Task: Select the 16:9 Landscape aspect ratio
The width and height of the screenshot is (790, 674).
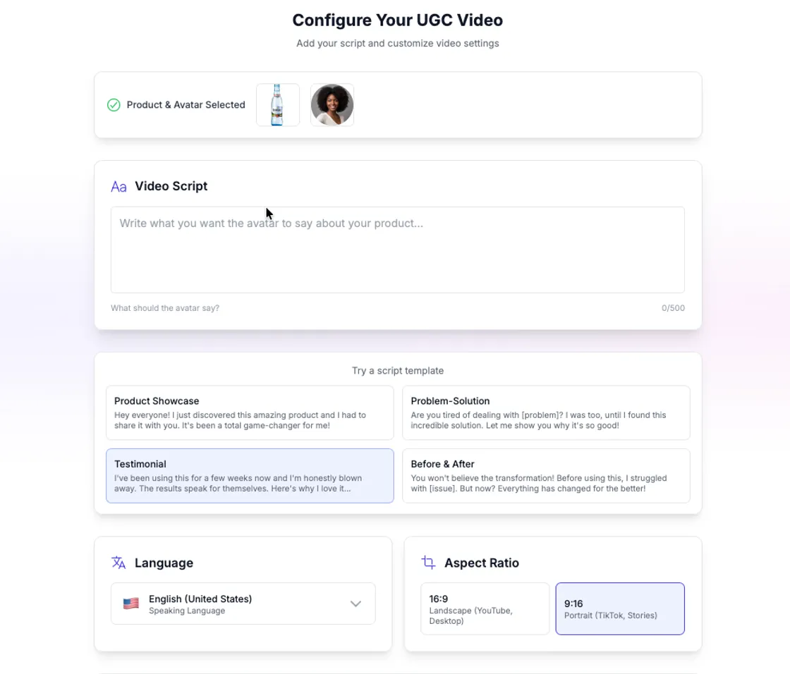Action: tap(485, 608)
